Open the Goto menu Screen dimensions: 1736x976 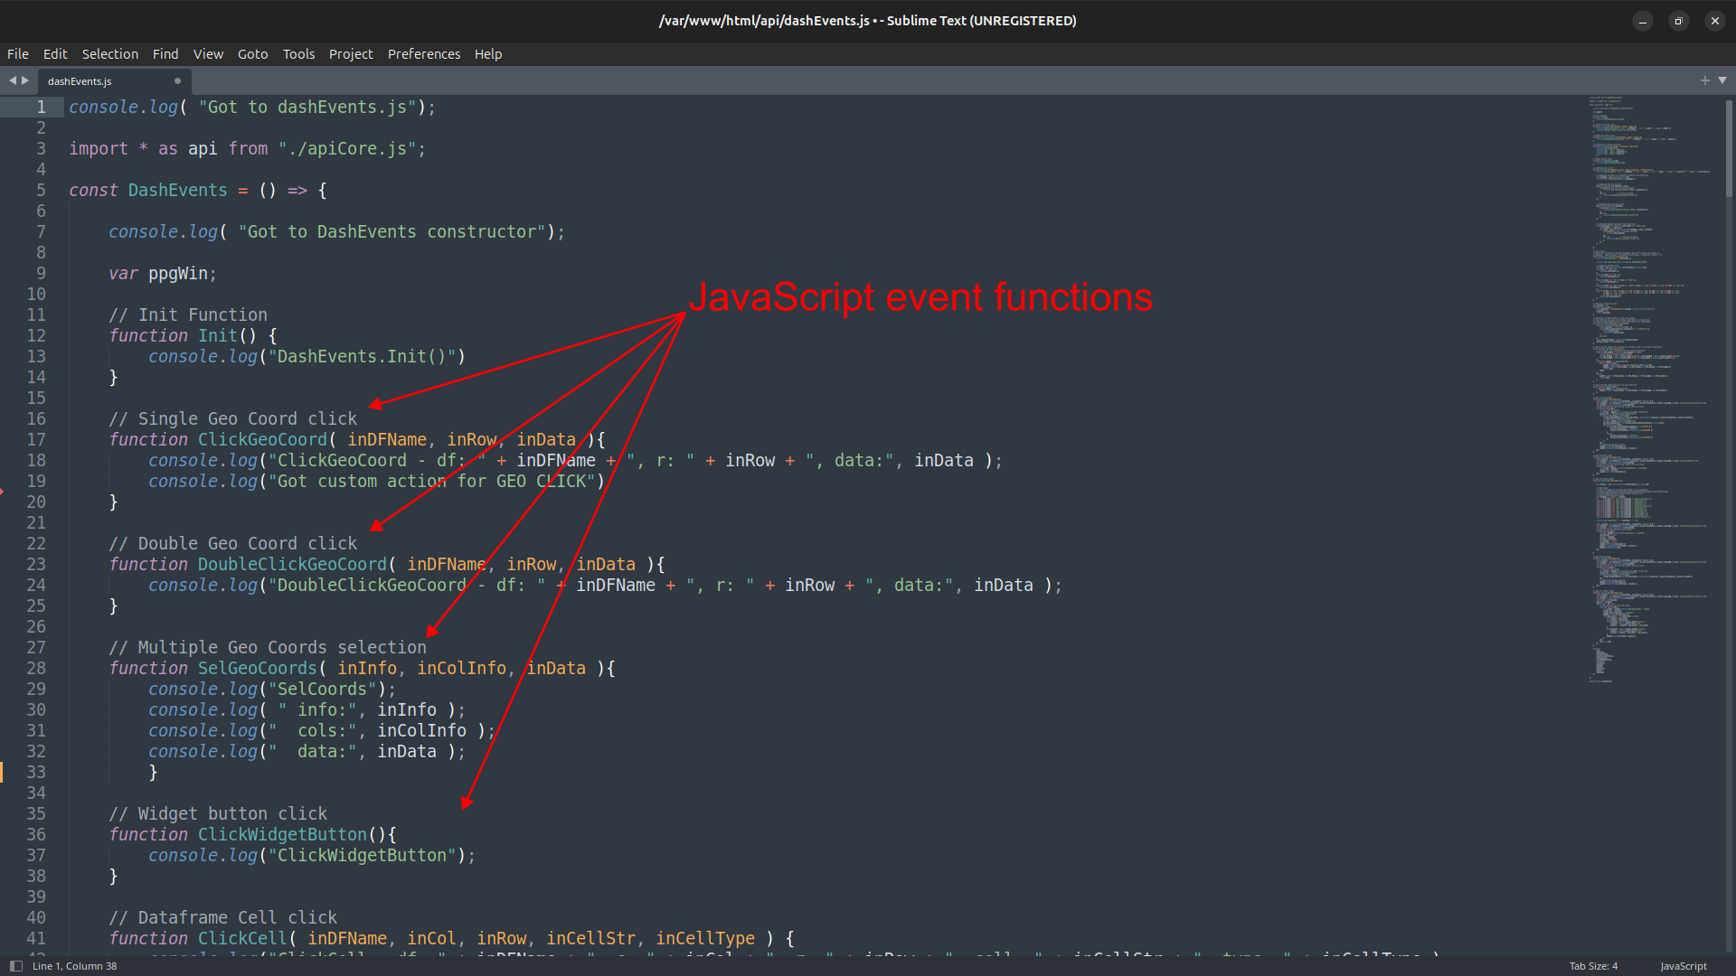252,54
